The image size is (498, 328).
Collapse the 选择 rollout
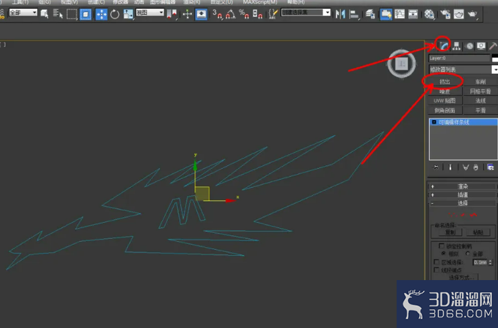coord(462,203)
